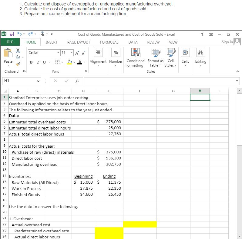This screenshot has width=242, height=239.
Task: Switch to the REVIEW tab
Action: coord(153,42)
